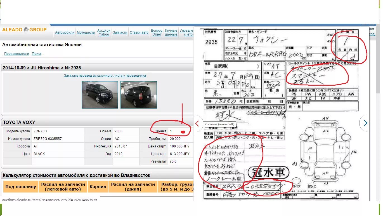Open the Автомобили section
Viewport: 383px width, 216px height.
[65, 32]
